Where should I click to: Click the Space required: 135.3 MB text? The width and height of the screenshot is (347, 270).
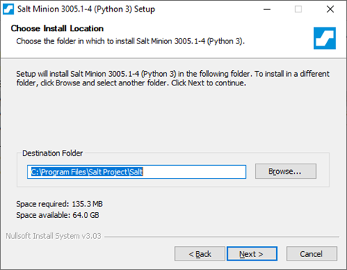point(59,204)
